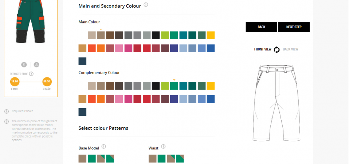The image size is (349, 164).
Task: Pick black as the Main Colour
Action: click(x=156, y=35)
